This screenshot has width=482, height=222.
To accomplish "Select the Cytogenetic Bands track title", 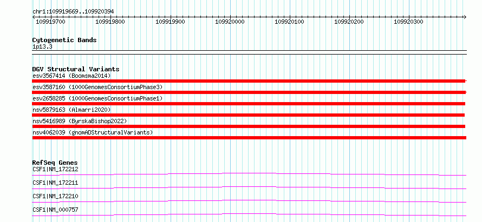I will coord(64,40).
